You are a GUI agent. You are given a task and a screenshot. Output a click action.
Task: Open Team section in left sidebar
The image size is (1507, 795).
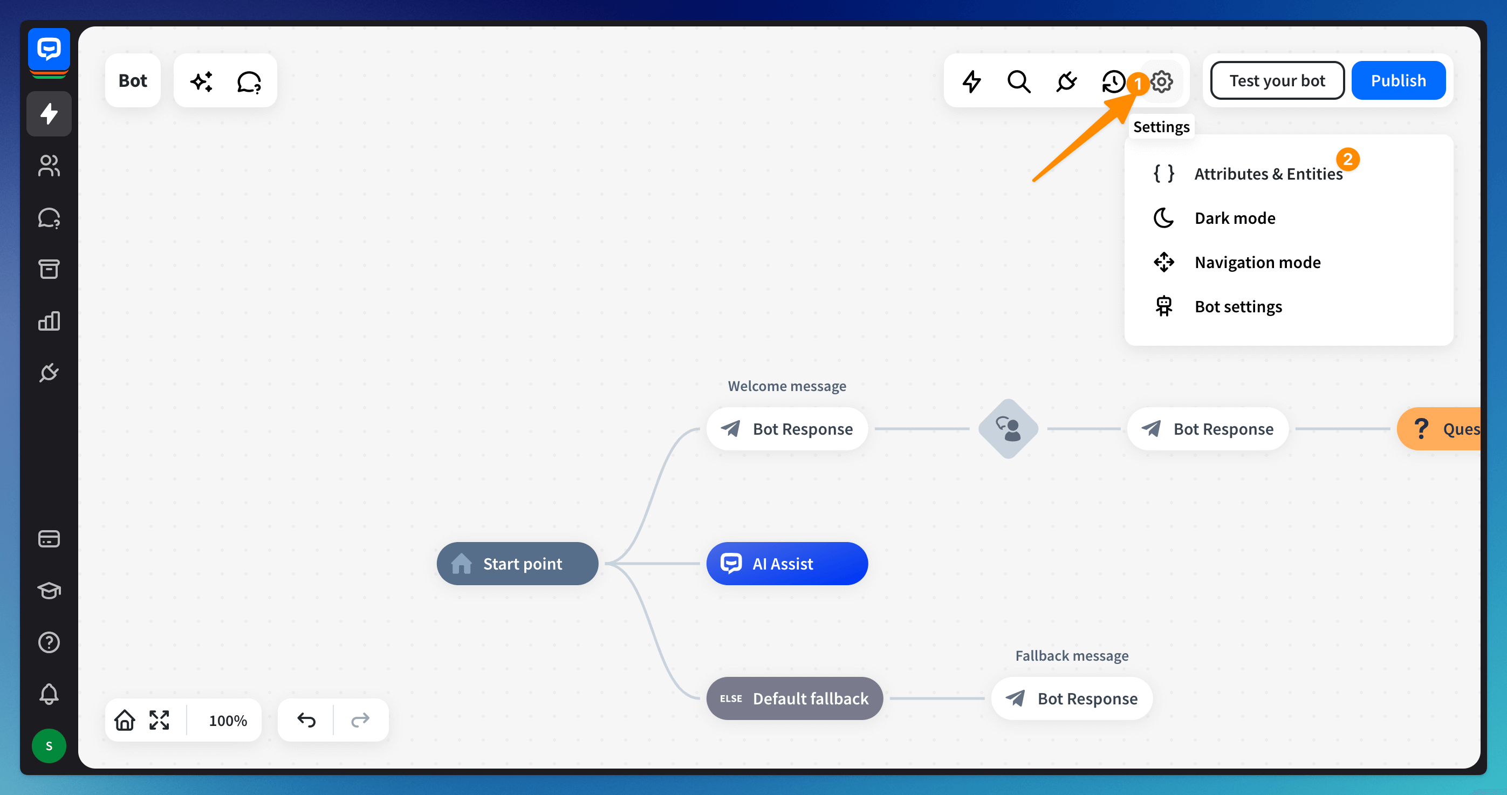pos(49,166)
